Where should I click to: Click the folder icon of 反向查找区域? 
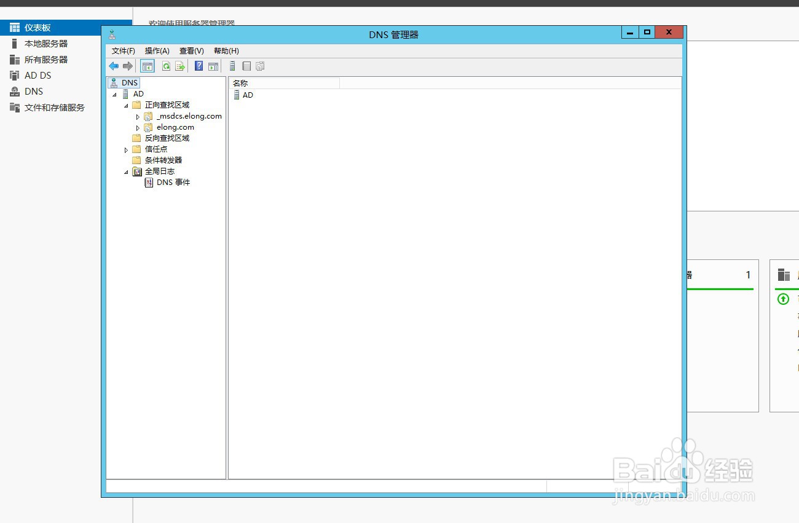[x=136, y=138]
